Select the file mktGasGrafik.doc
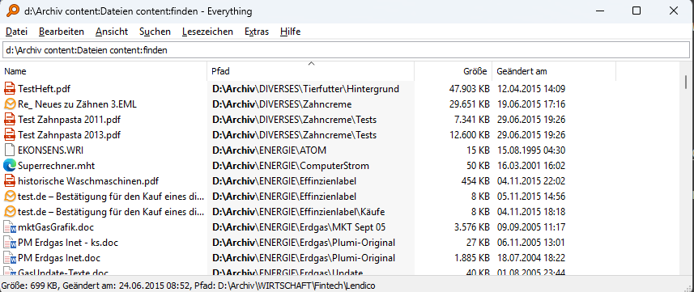The width and height of the screenshot is (694, 292). point(56,227)
